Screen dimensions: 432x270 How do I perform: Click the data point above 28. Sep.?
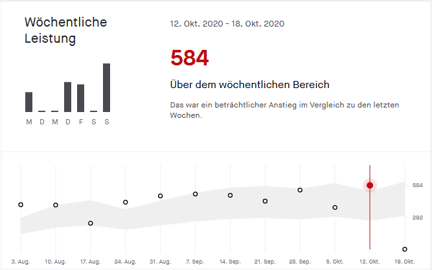pos(300,190)
